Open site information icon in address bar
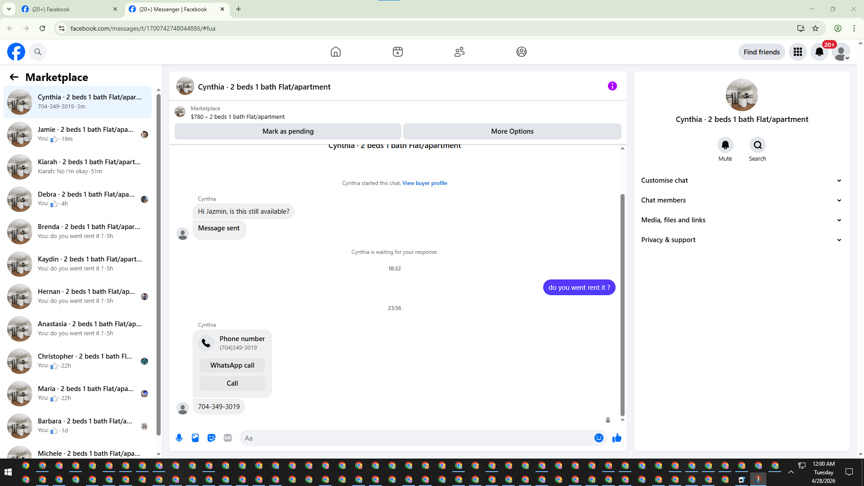 (62, 28)
